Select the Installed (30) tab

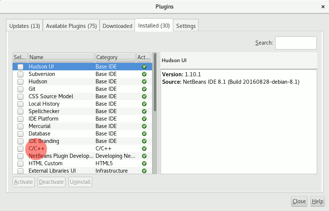154,25
